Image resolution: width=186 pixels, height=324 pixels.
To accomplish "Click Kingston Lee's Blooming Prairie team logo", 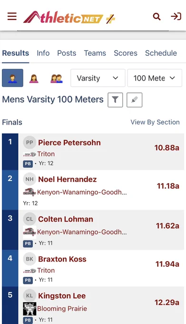I will click(x=29, y=309).
